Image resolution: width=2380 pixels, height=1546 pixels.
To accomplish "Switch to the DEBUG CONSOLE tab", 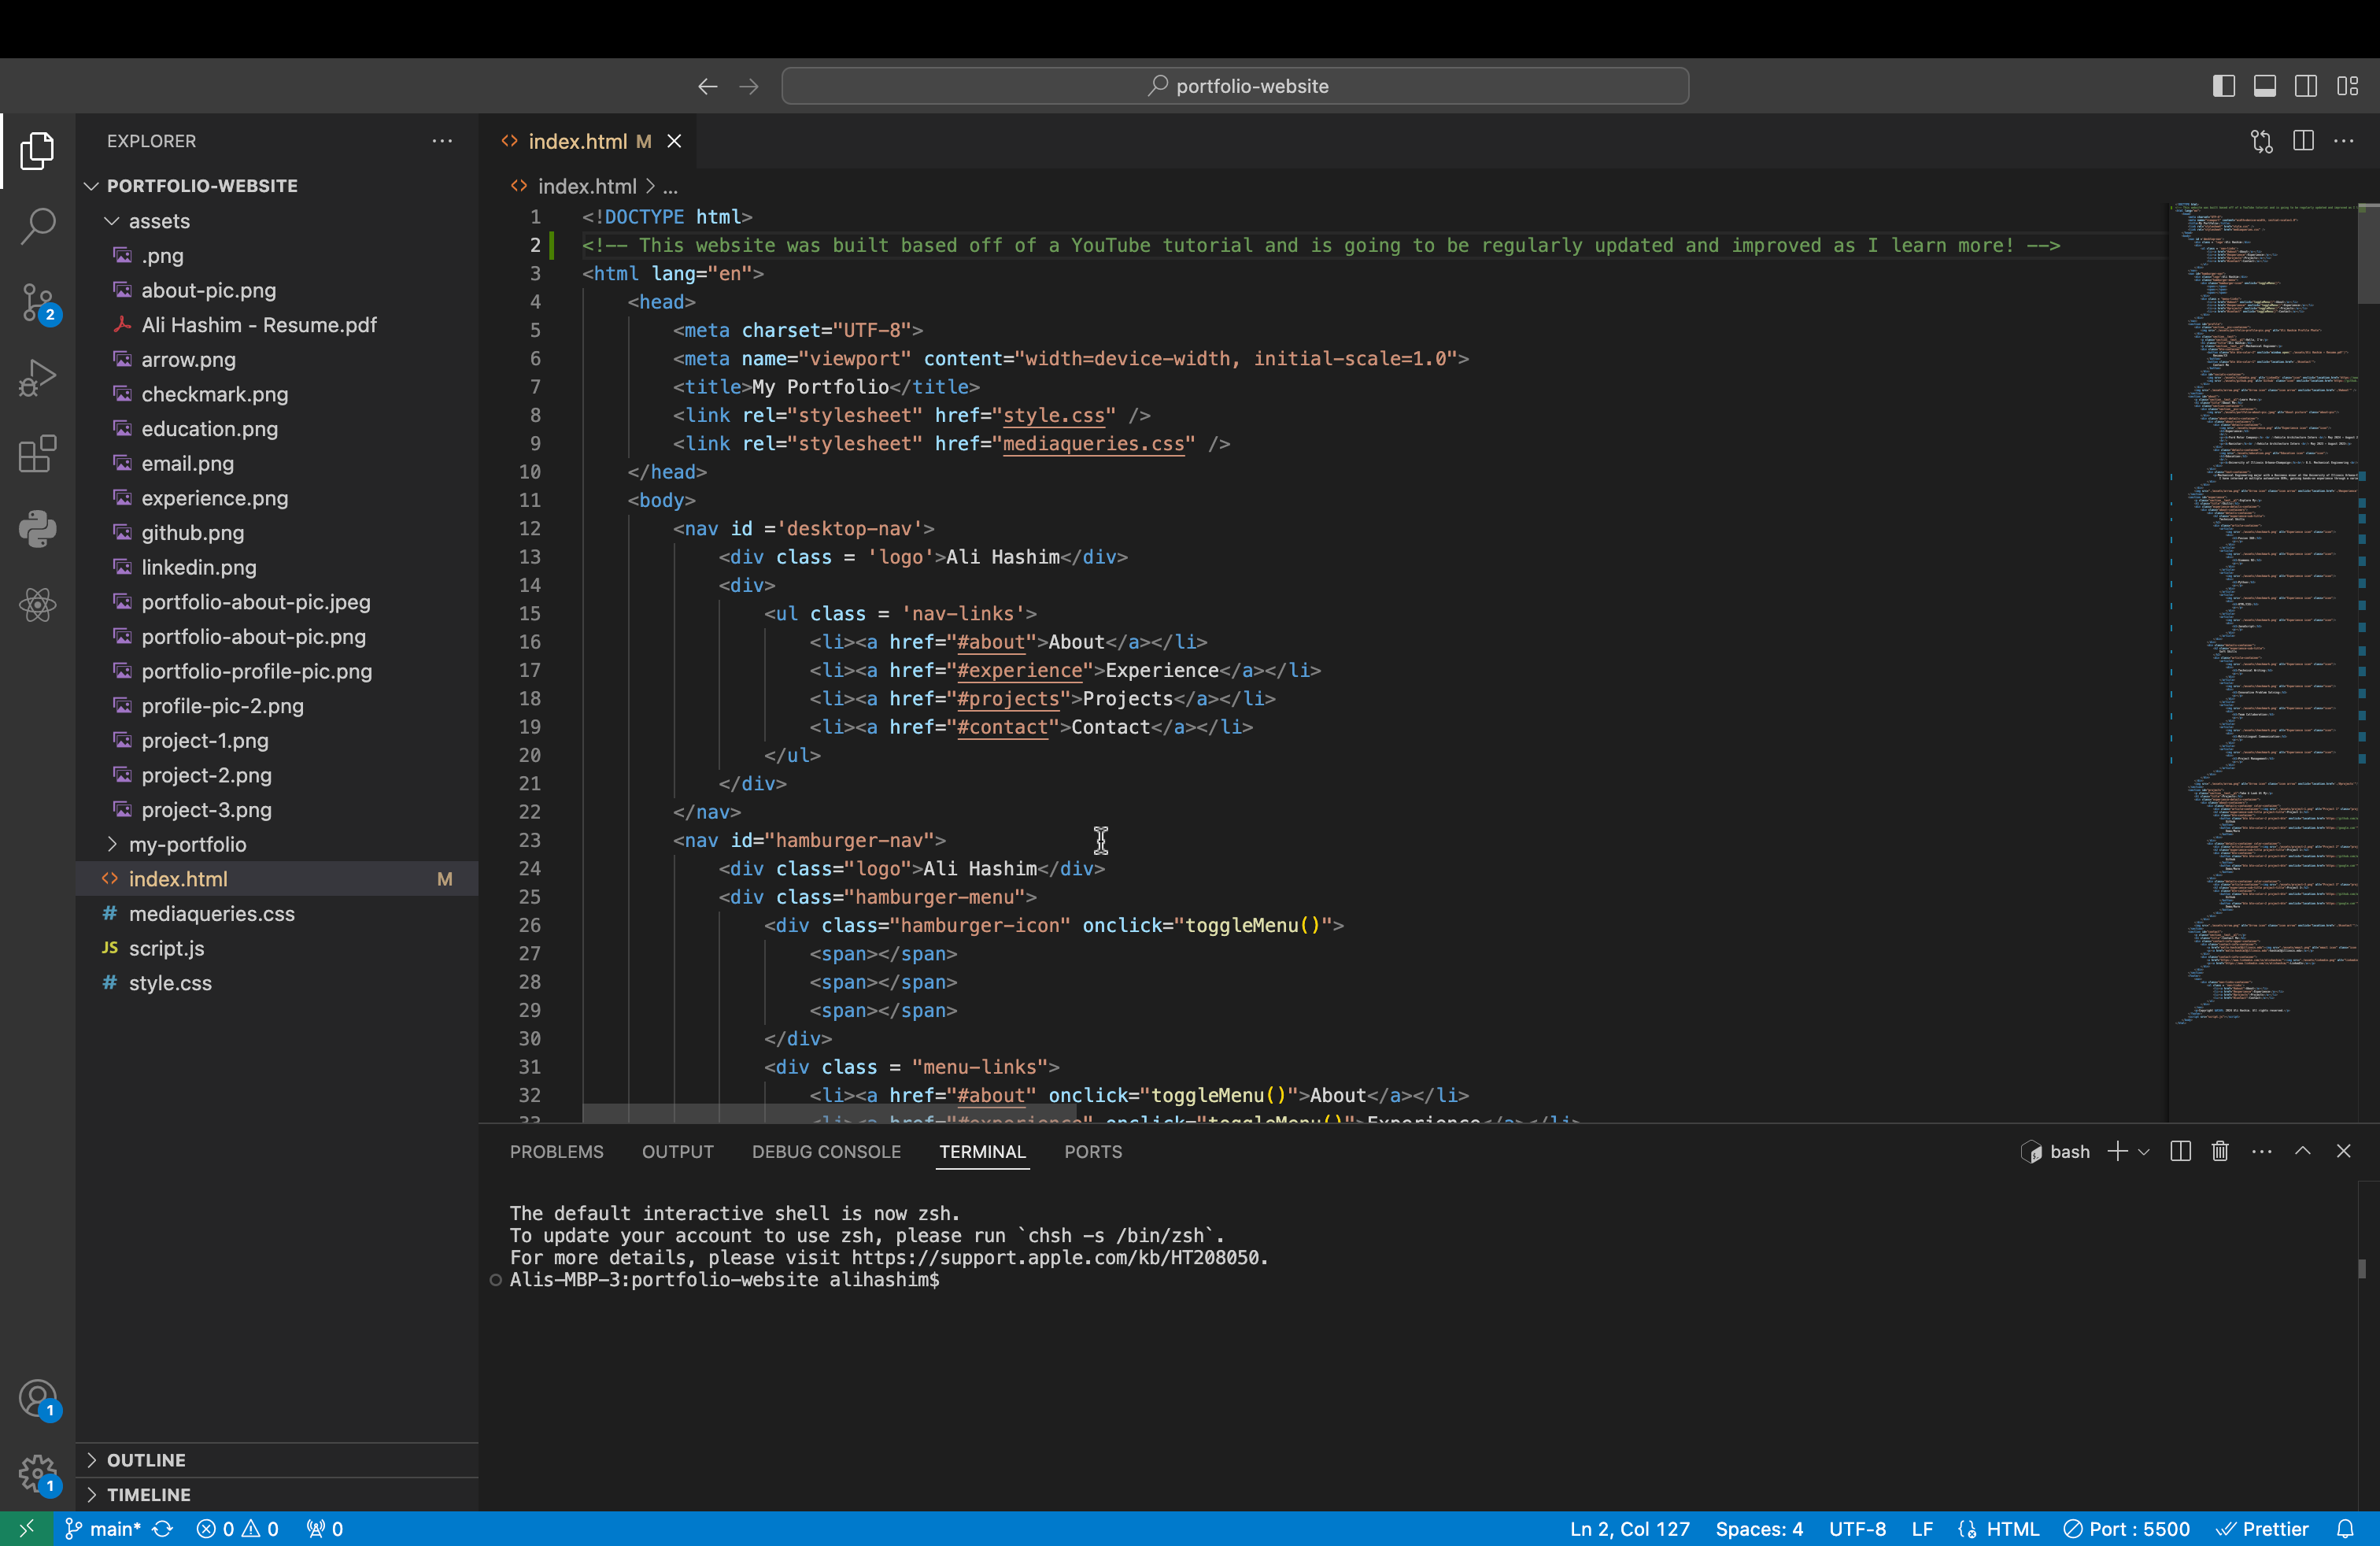I will (x=826, y=1151).
